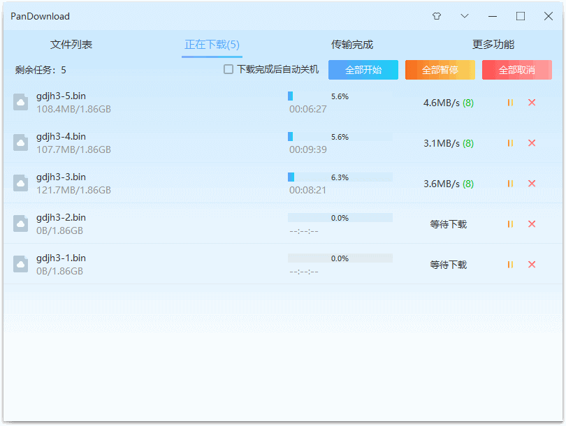Open the title bar dropdown menu arrow
This screenshot has width=566, height=426.
pos(465,16)
